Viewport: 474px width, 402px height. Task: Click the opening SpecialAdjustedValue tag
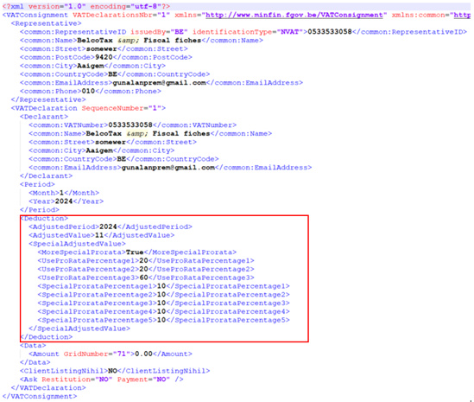pos(77,244)
